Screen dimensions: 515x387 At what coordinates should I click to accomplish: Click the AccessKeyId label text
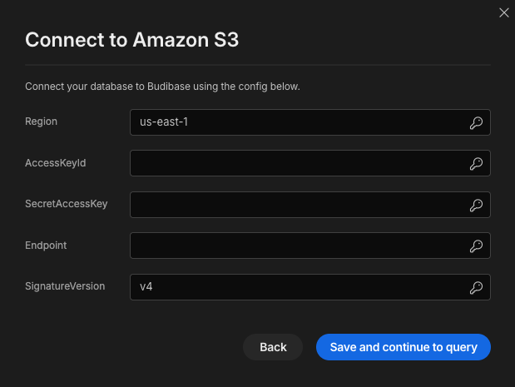(56, 163)
